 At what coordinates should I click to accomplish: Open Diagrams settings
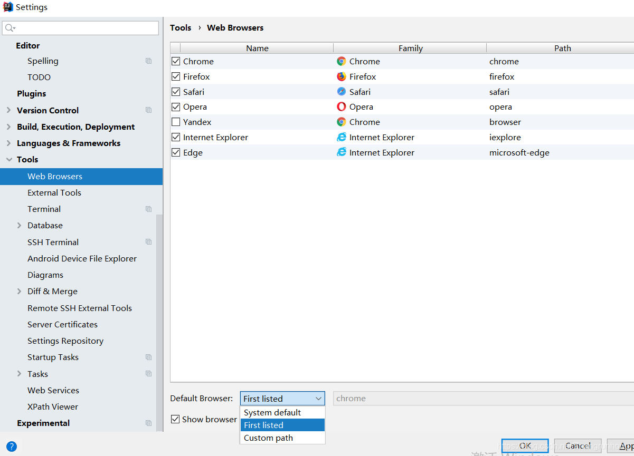tap(45, 275)
